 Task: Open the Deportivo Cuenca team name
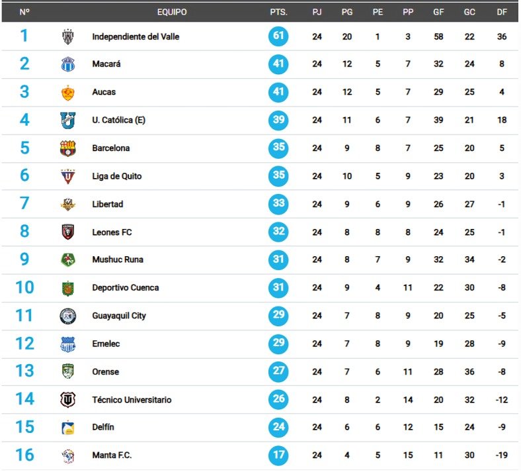coord(125,288)
